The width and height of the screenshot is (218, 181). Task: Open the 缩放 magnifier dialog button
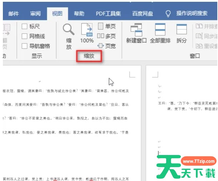pos(69,37)
